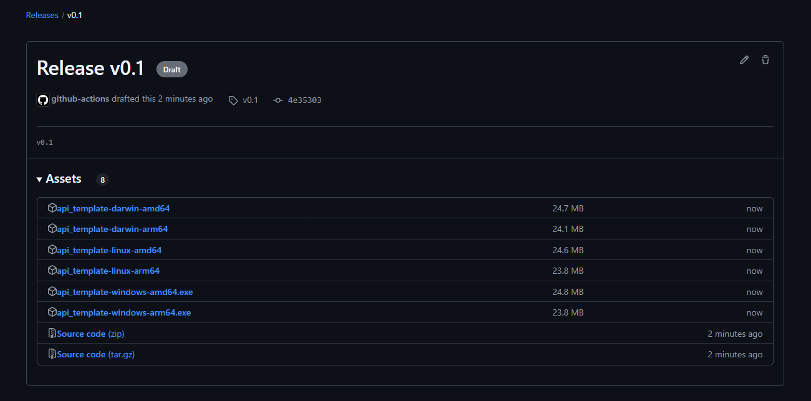Download api_template-darwin-arm64
Viewport: 811px width, 401px height.
tap(112, 229)
